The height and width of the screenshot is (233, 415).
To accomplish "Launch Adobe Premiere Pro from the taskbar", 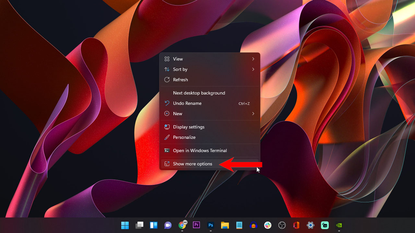I will coord(196,225).
